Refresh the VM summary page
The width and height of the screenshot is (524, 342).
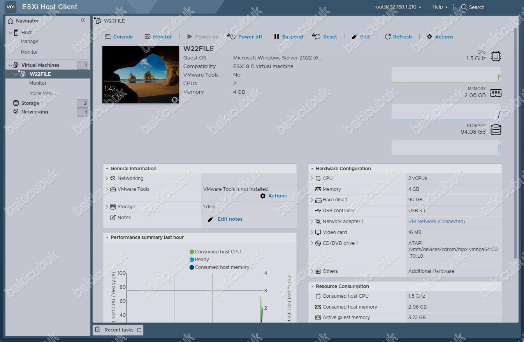click(398, 37)
